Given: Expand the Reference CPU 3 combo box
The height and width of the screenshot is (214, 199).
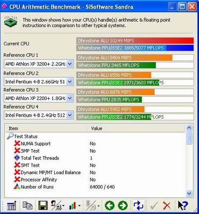Looking at the screenshot, I should (70, 98).
